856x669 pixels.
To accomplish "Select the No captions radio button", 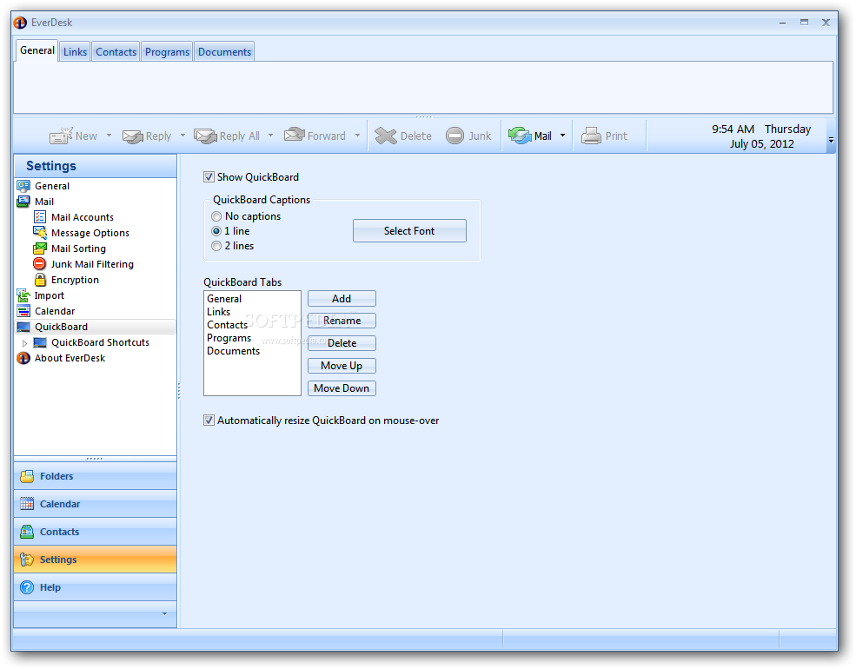I will (216, 216).
